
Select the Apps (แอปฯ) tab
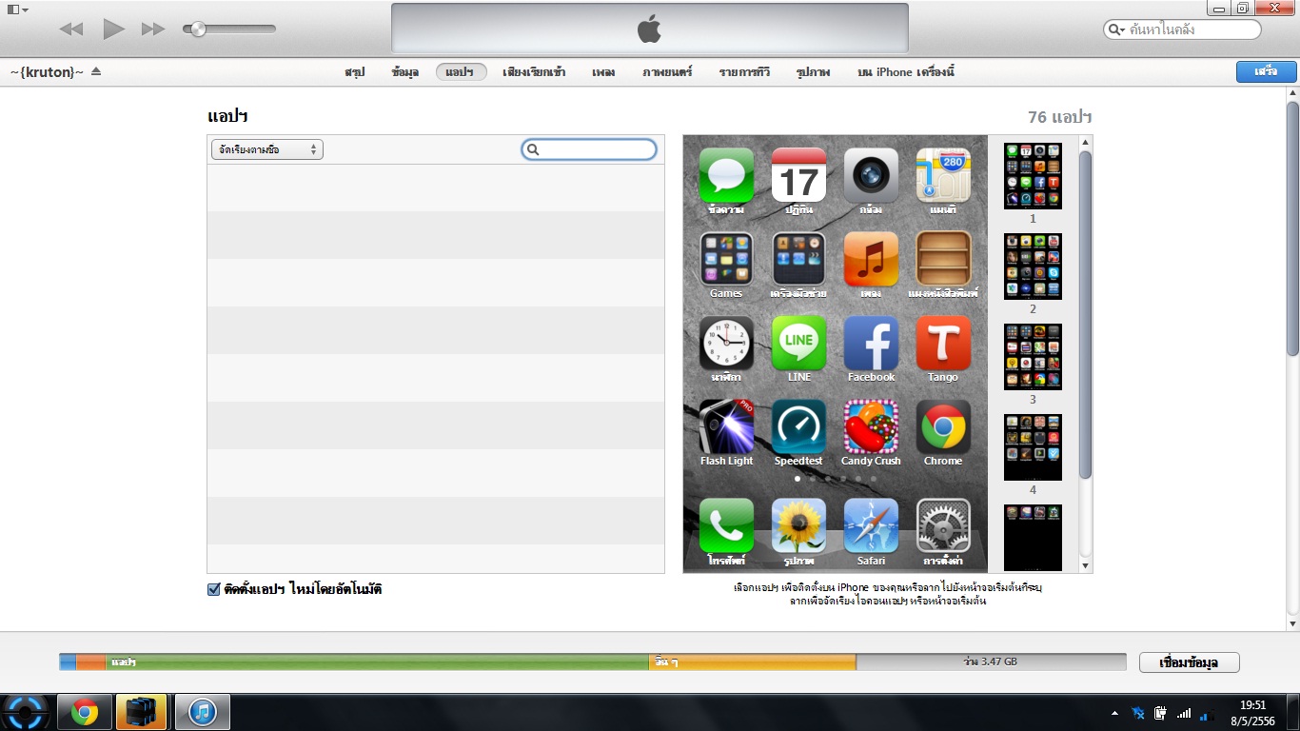click(x=461, y=72)
